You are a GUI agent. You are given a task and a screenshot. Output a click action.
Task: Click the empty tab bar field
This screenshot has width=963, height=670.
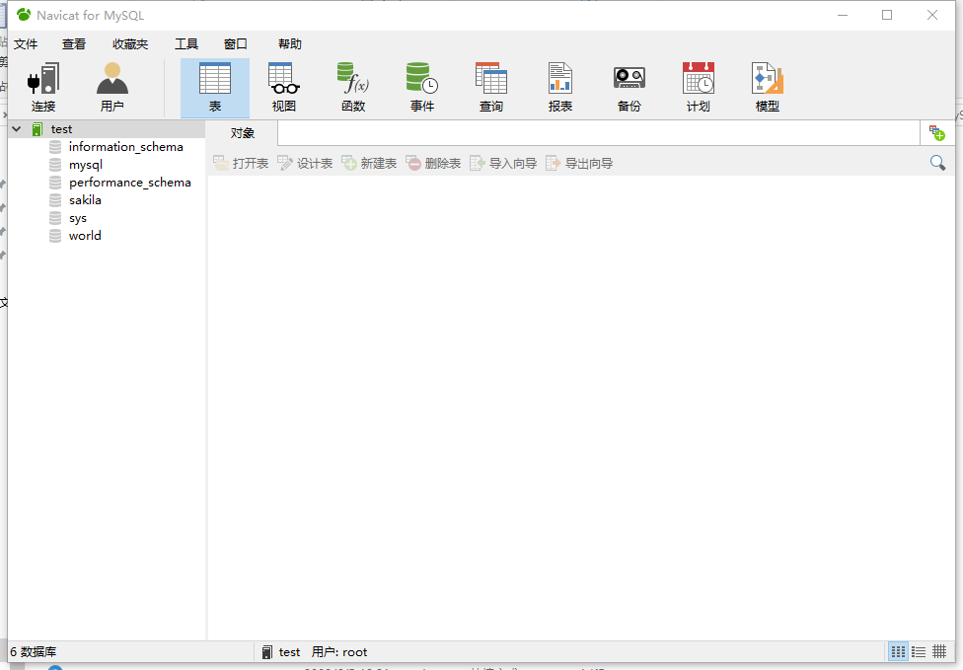click(599, 133)
